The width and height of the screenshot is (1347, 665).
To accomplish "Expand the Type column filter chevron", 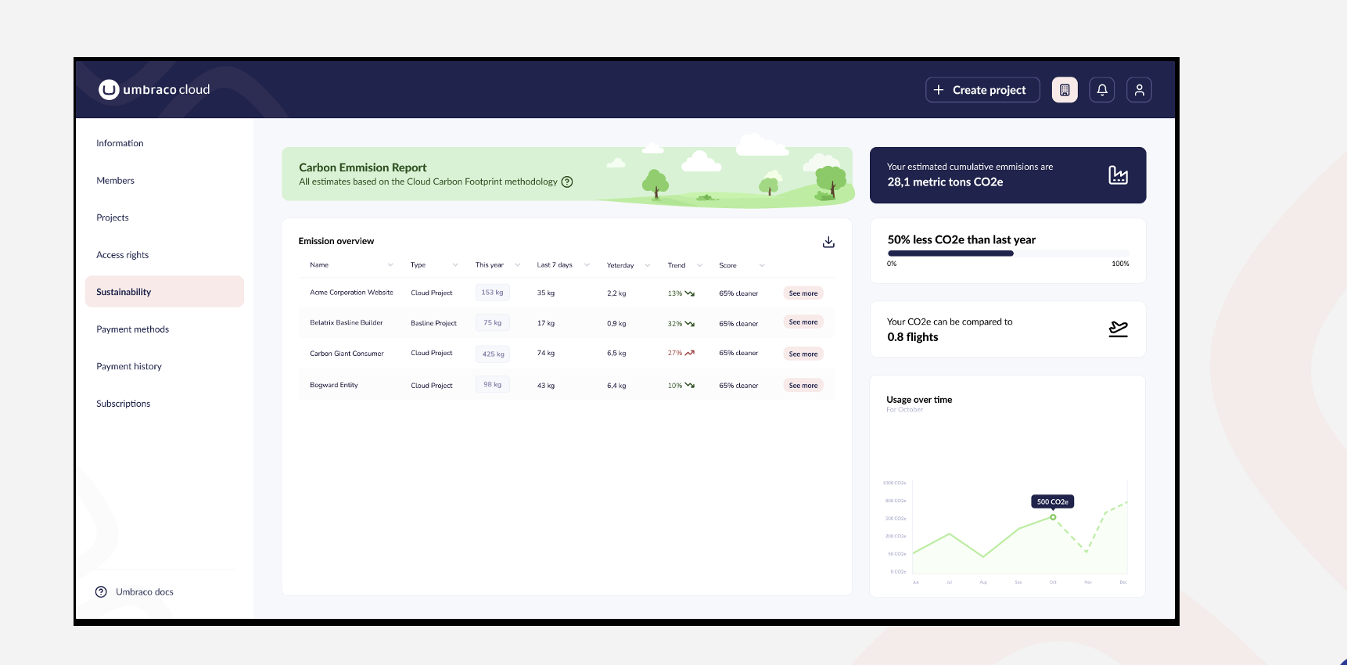I will pos(455,265).
